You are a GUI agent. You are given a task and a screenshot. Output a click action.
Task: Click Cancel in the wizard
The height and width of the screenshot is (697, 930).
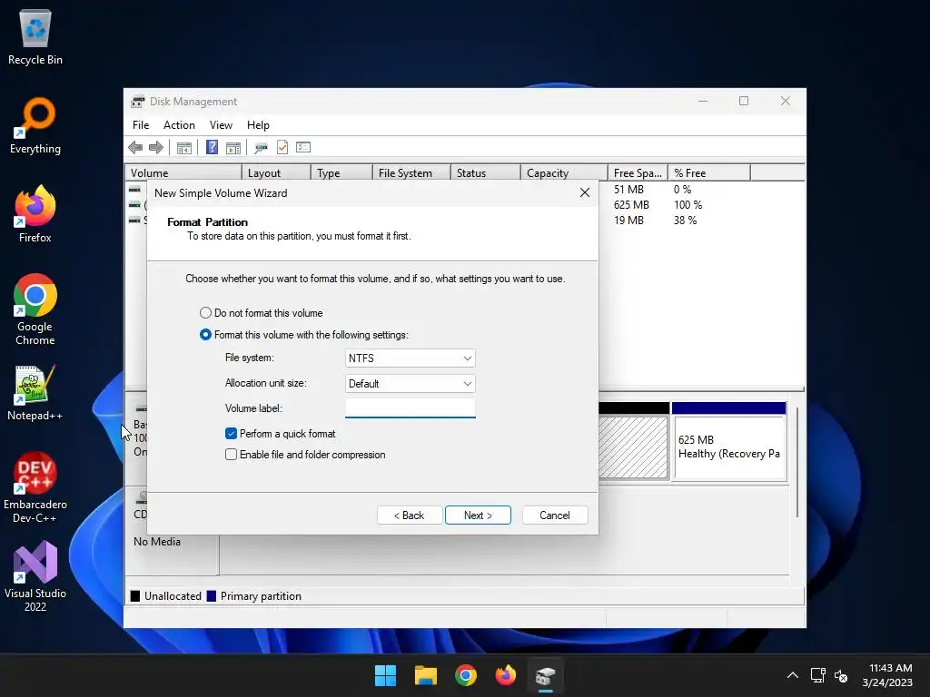coord(555,515)
